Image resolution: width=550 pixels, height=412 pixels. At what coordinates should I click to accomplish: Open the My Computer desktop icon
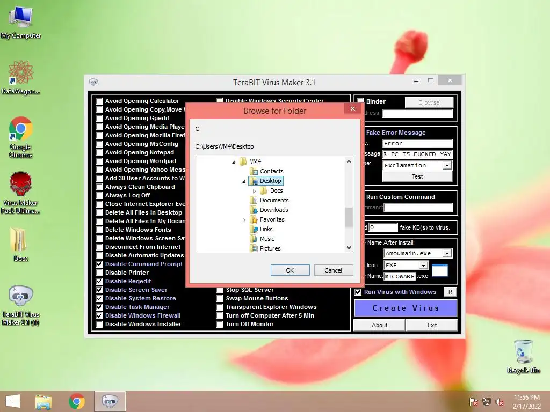pos(21,23)
